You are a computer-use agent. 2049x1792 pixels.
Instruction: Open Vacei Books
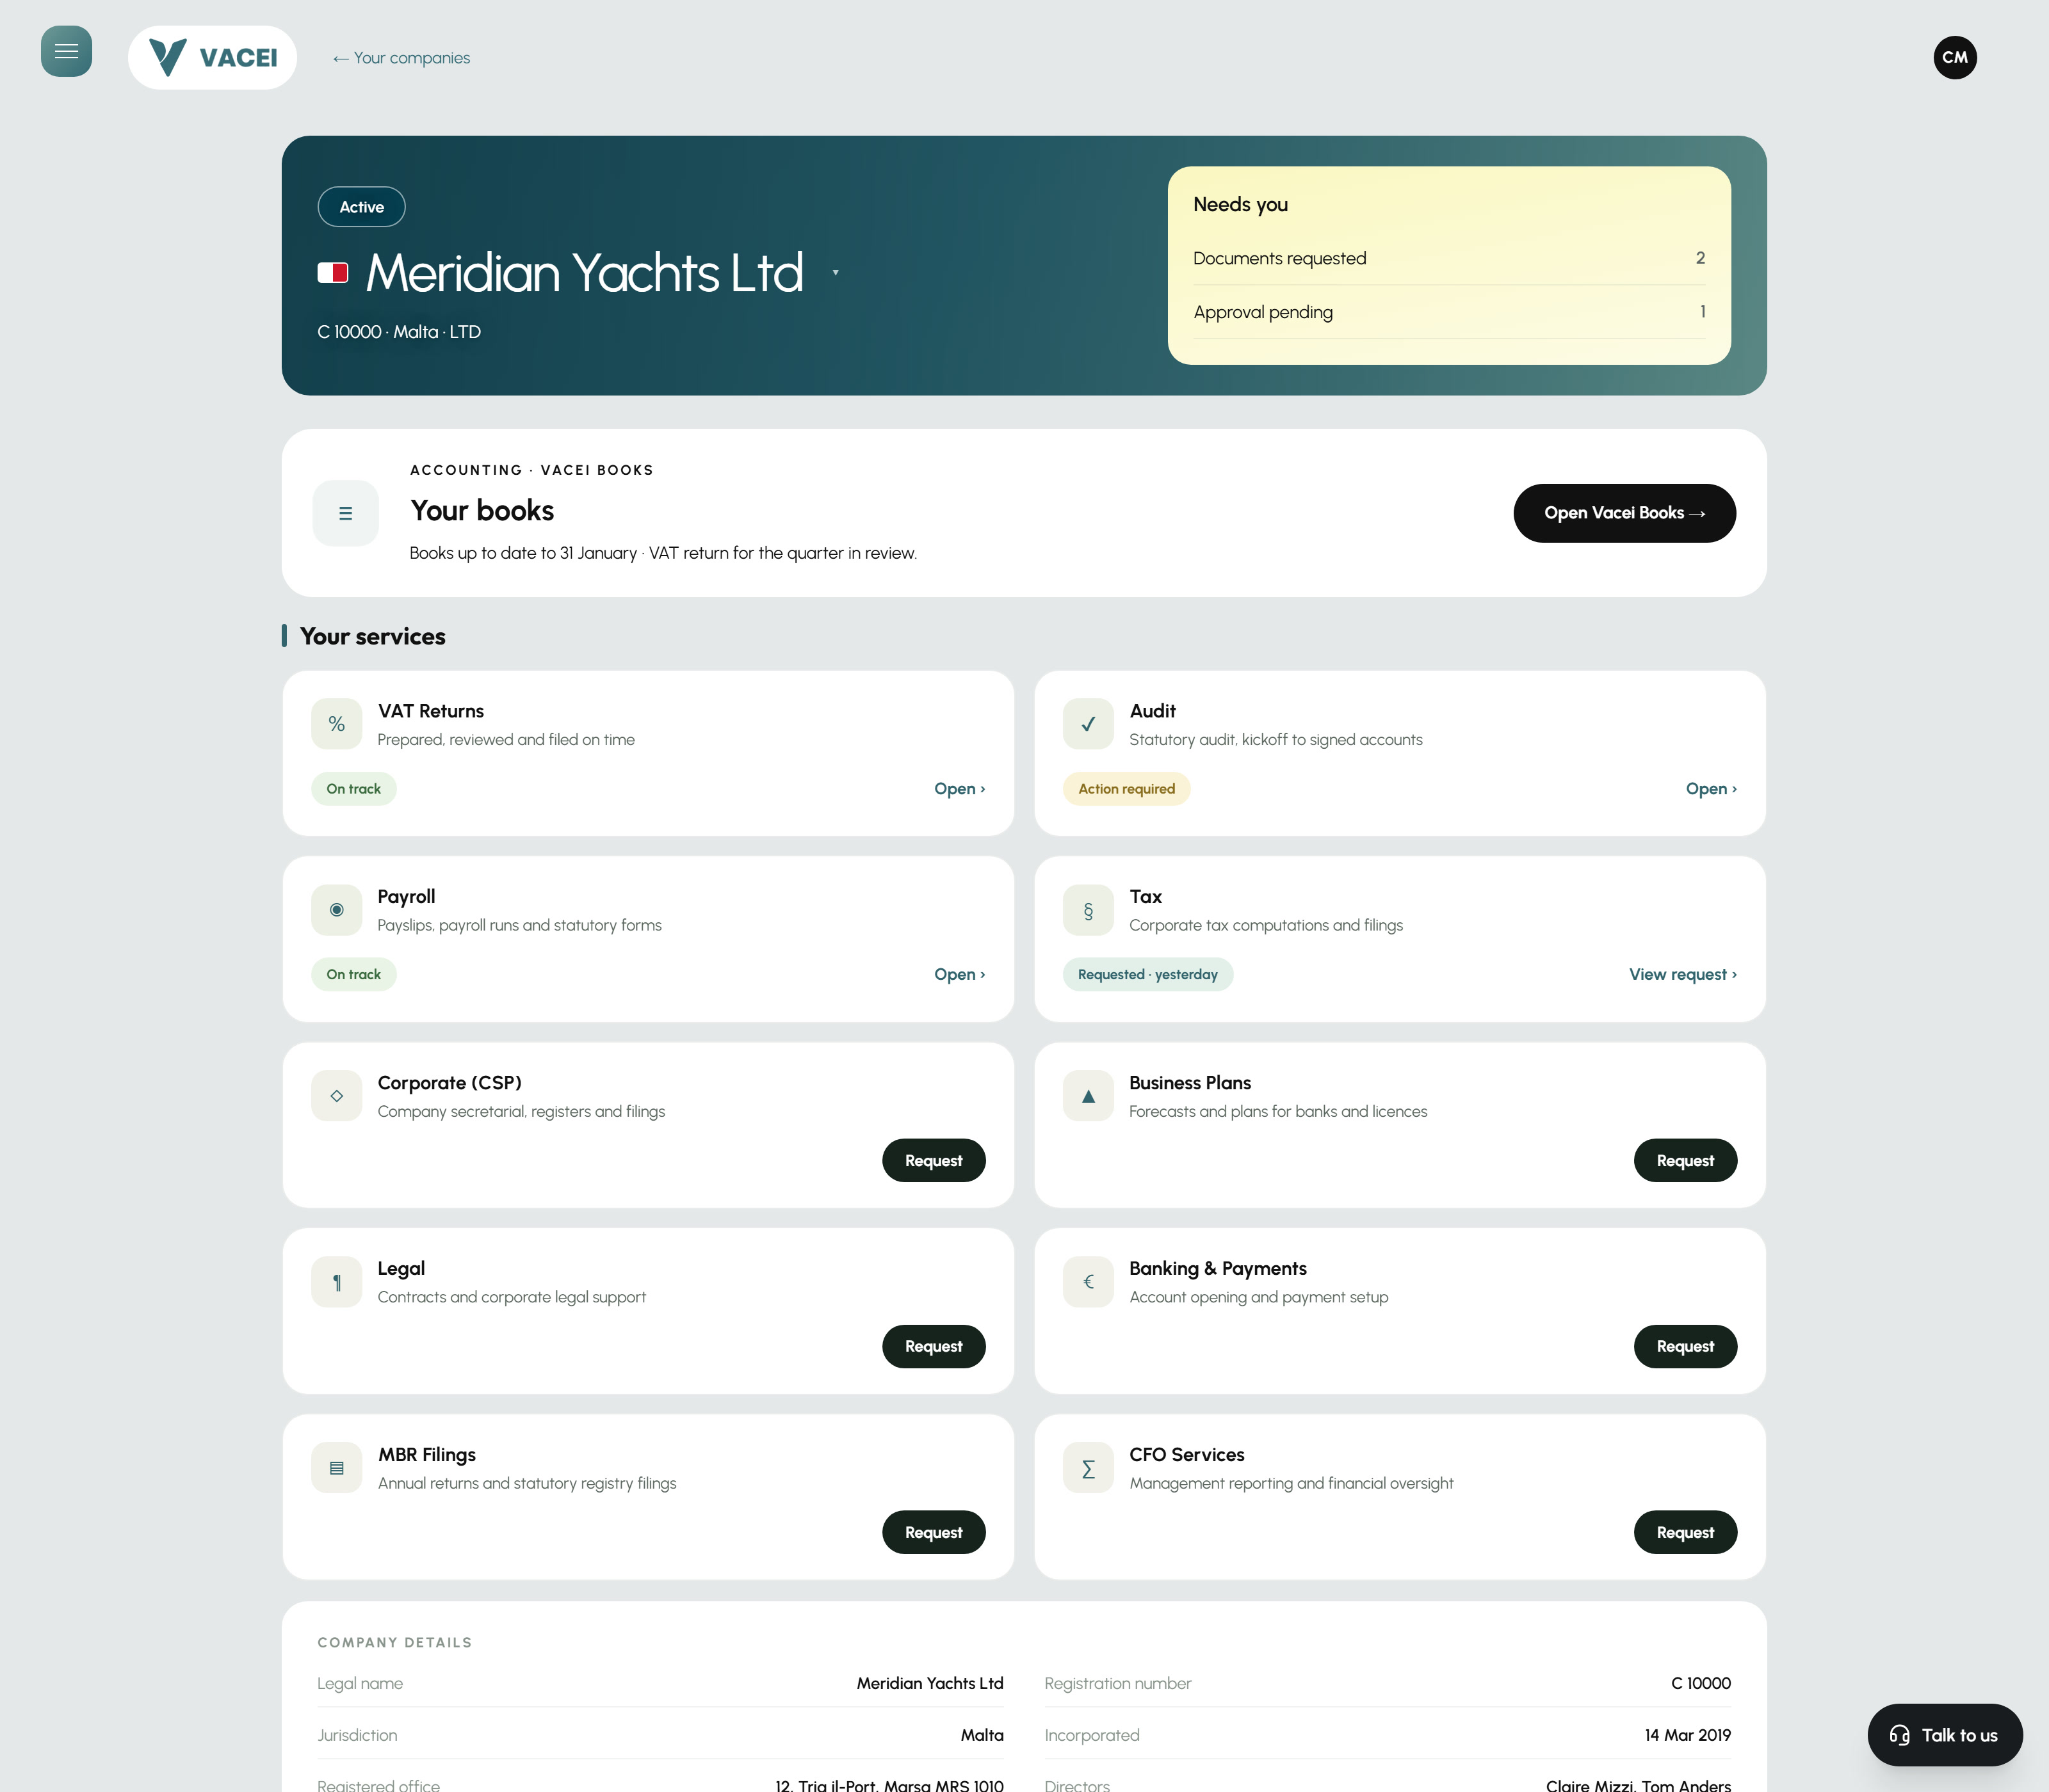[1624, 513]
